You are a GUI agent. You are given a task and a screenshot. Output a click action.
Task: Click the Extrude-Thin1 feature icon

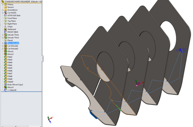[6, 35]
